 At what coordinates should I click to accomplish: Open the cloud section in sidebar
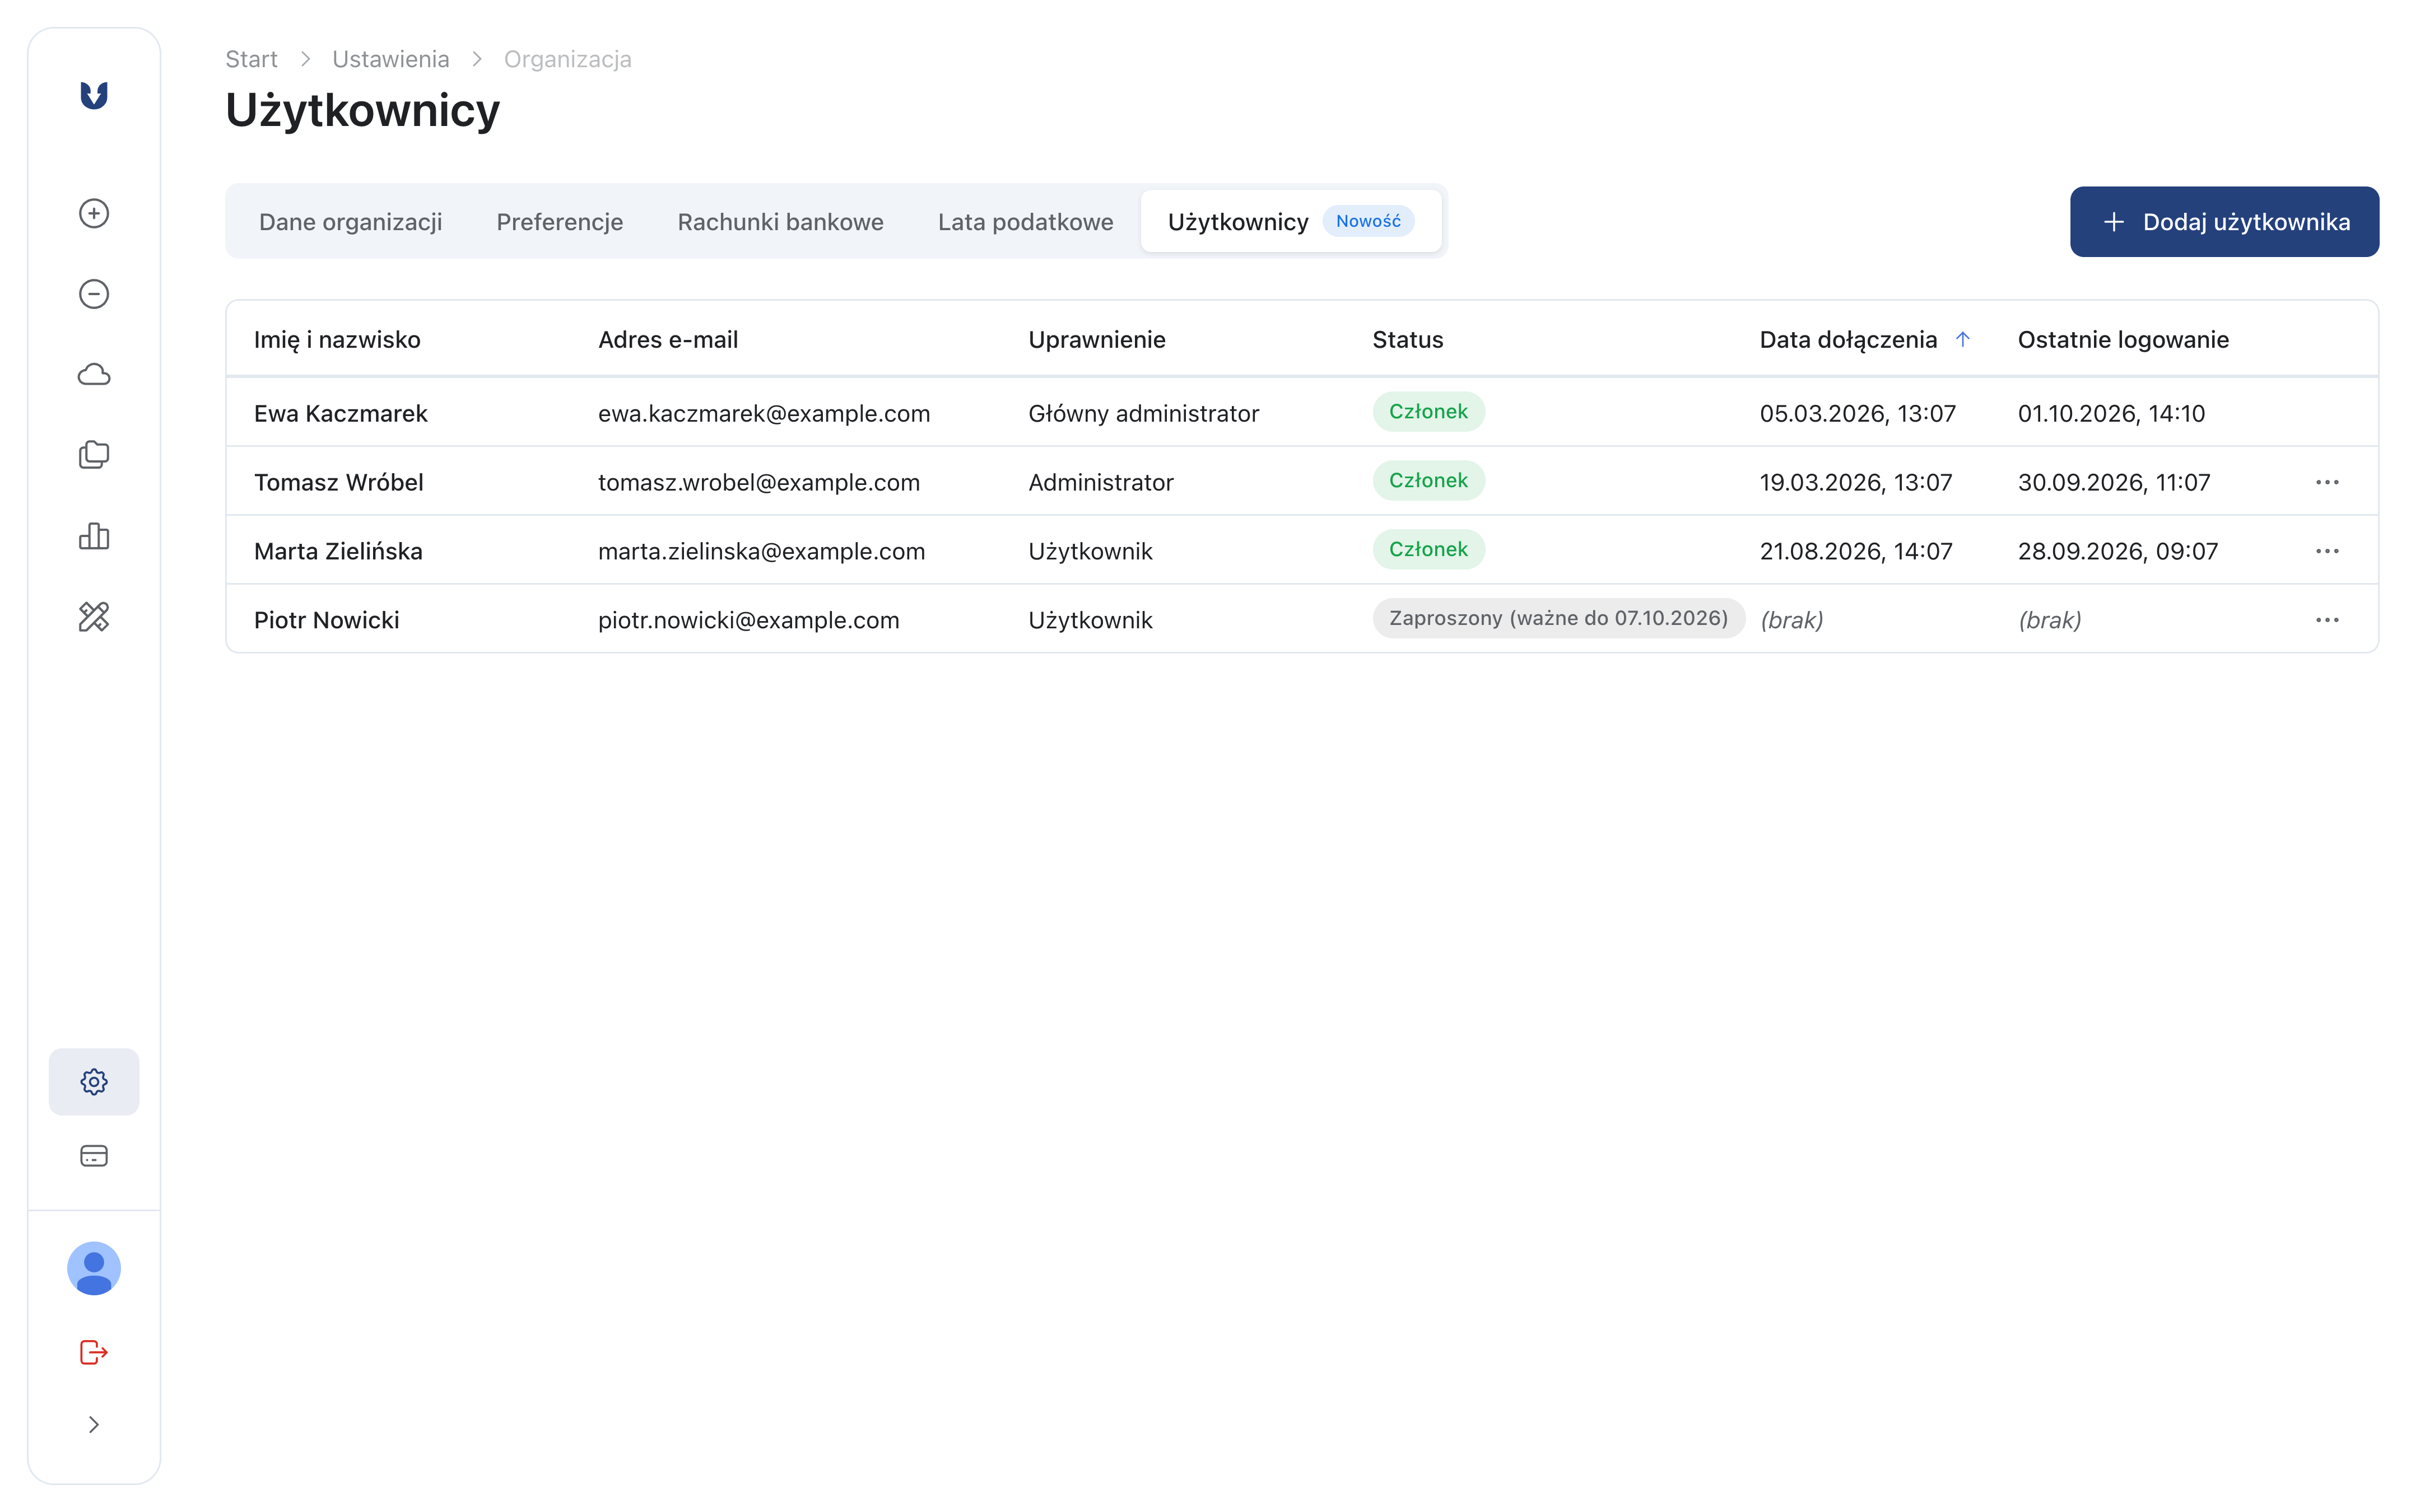point(94,375)
